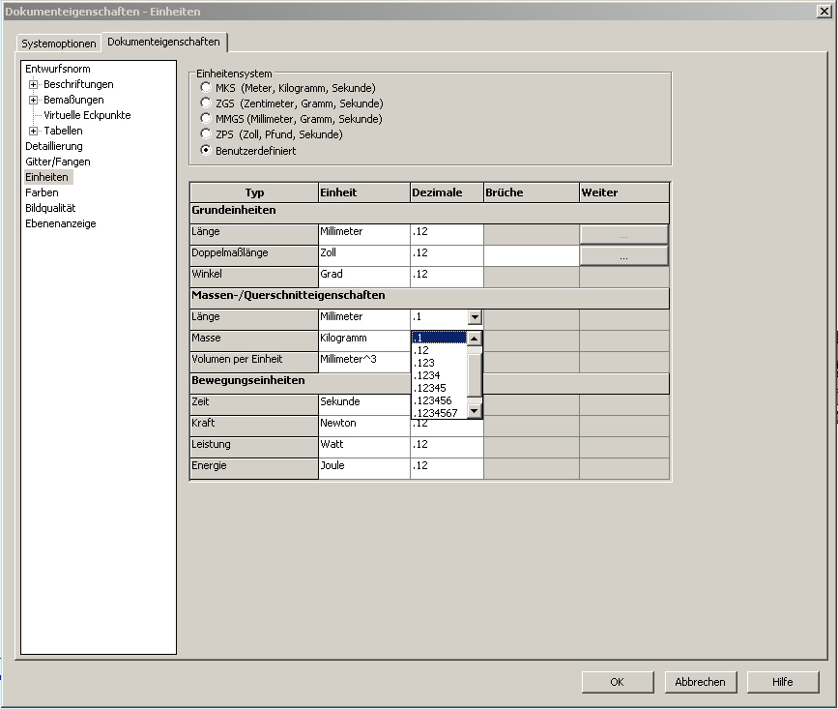Click Watt unit cell for Leistung
The image size is (838, 709).
point(364,448)
